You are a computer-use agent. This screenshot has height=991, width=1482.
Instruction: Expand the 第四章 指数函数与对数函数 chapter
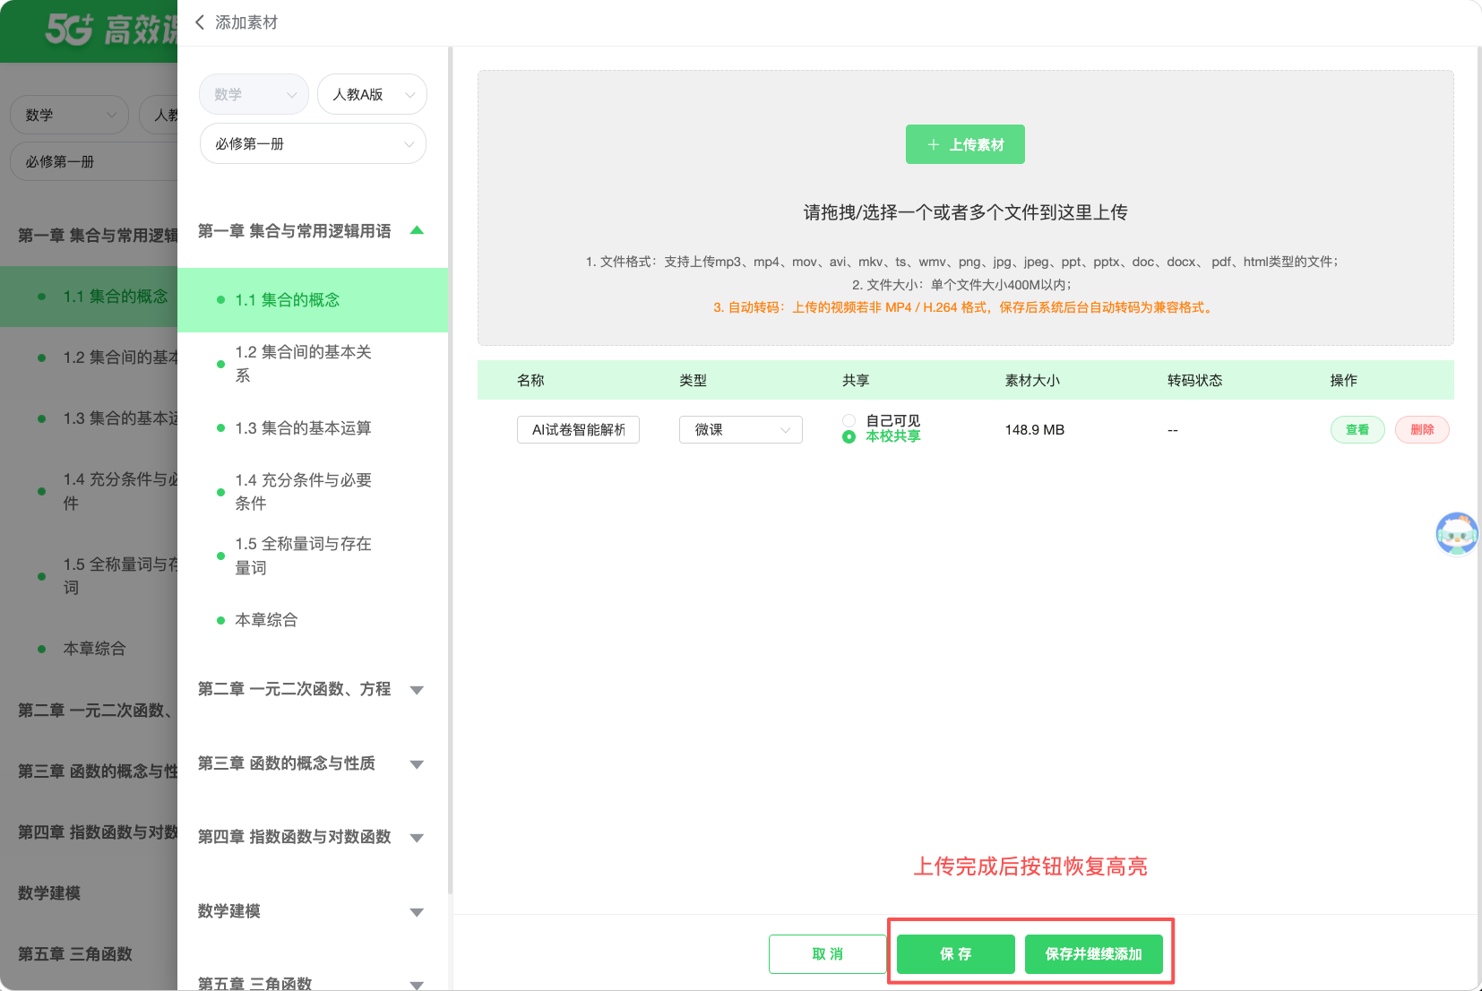pyautogui.click(x=417, y=838)
